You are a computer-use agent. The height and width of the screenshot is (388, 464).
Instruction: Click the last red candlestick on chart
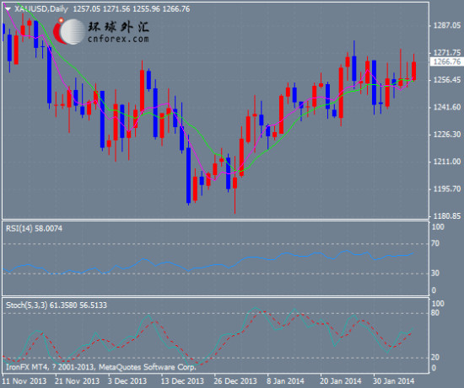pyautogui.click(x=413, y=71)
